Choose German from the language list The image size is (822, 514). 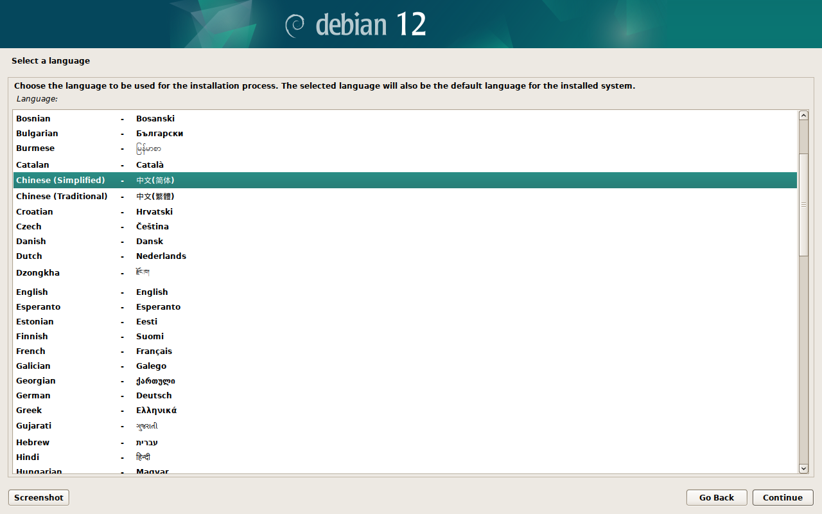point(405,395)
